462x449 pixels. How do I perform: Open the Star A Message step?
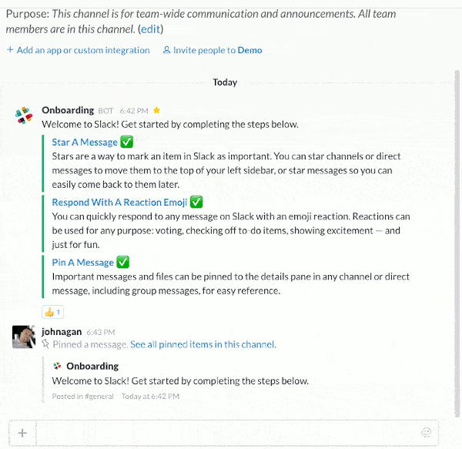point(85,142)
